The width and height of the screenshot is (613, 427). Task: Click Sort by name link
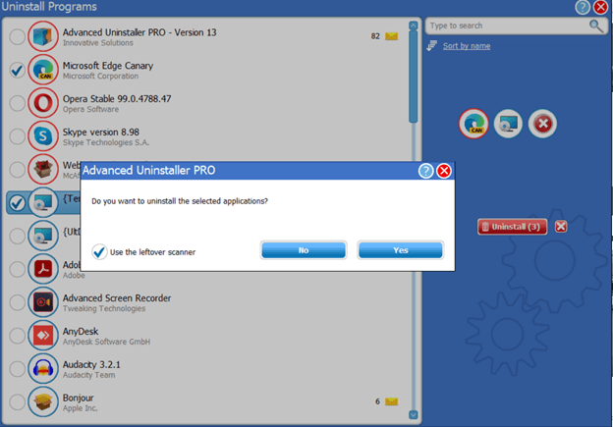467,46
